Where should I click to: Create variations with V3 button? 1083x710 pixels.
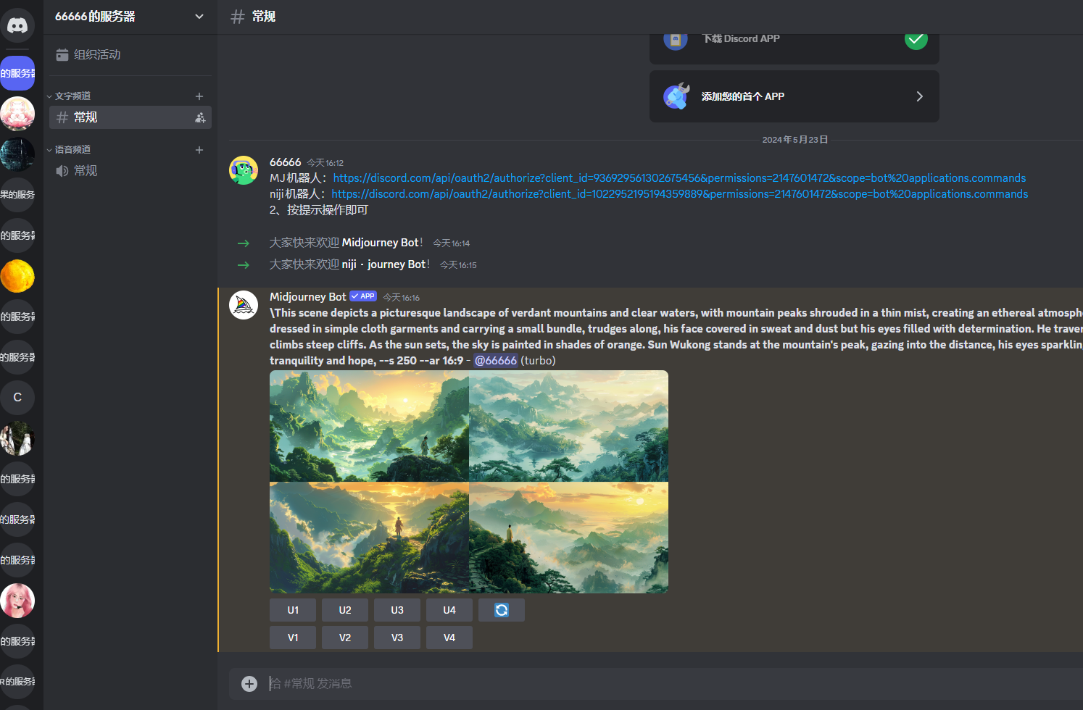(397, 638)
